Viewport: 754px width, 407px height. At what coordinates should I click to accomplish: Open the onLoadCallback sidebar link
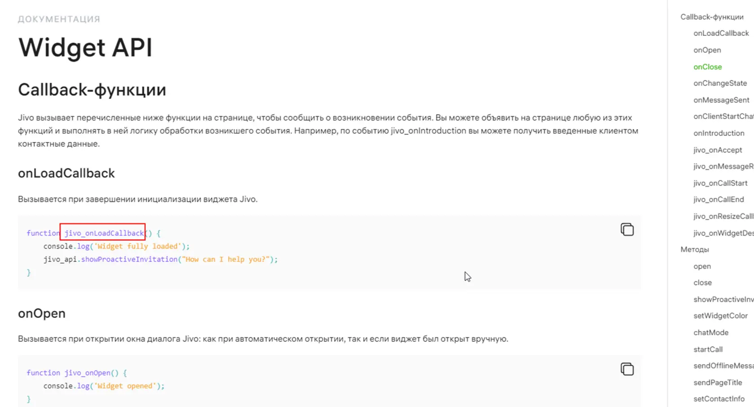tap(721, 33)
